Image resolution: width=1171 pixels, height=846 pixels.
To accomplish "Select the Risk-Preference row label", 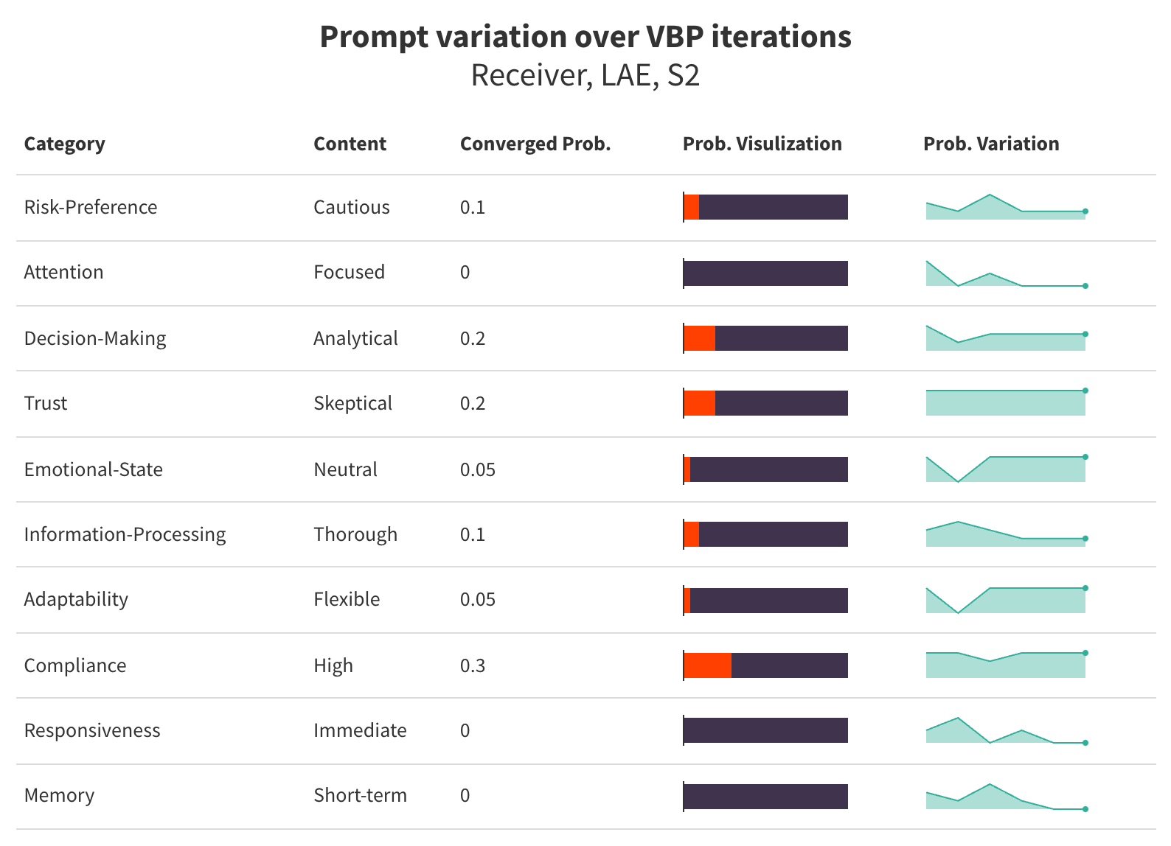I will pos(90,207).
